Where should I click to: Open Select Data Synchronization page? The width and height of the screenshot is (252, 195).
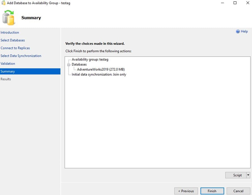(x=21, y=56)
